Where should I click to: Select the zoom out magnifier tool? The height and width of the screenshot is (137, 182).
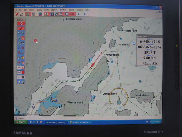tap(23, 33)
